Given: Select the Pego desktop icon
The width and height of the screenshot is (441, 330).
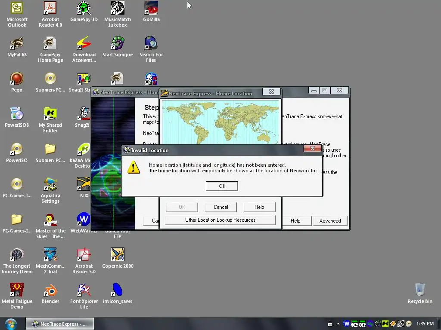Looking at the screenshot, I should click(x=17, y=82).
